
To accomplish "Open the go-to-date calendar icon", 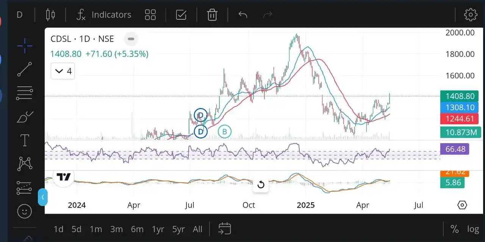I will click(225, 228).
